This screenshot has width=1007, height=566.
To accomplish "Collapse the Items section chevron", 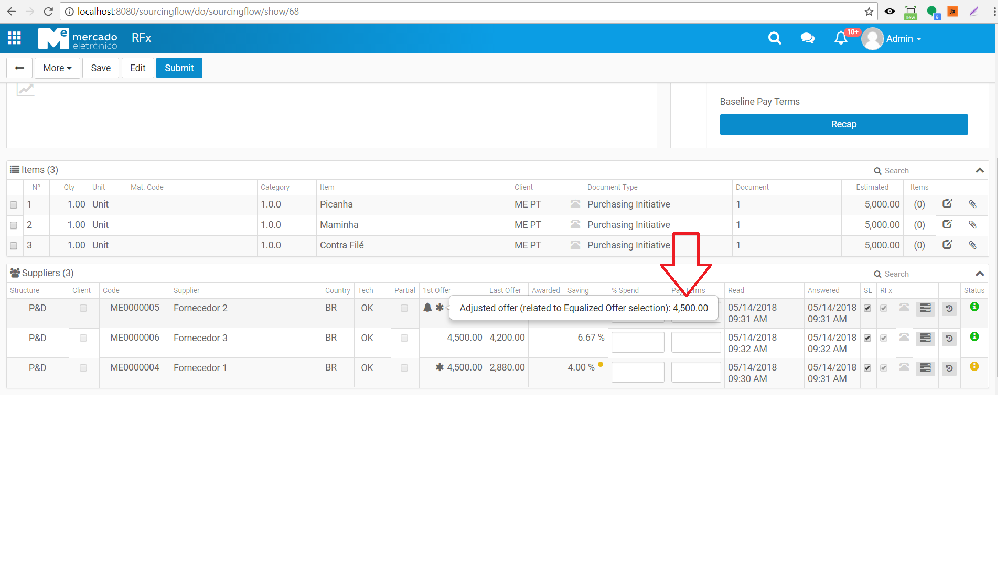I will tap(979, 170).
